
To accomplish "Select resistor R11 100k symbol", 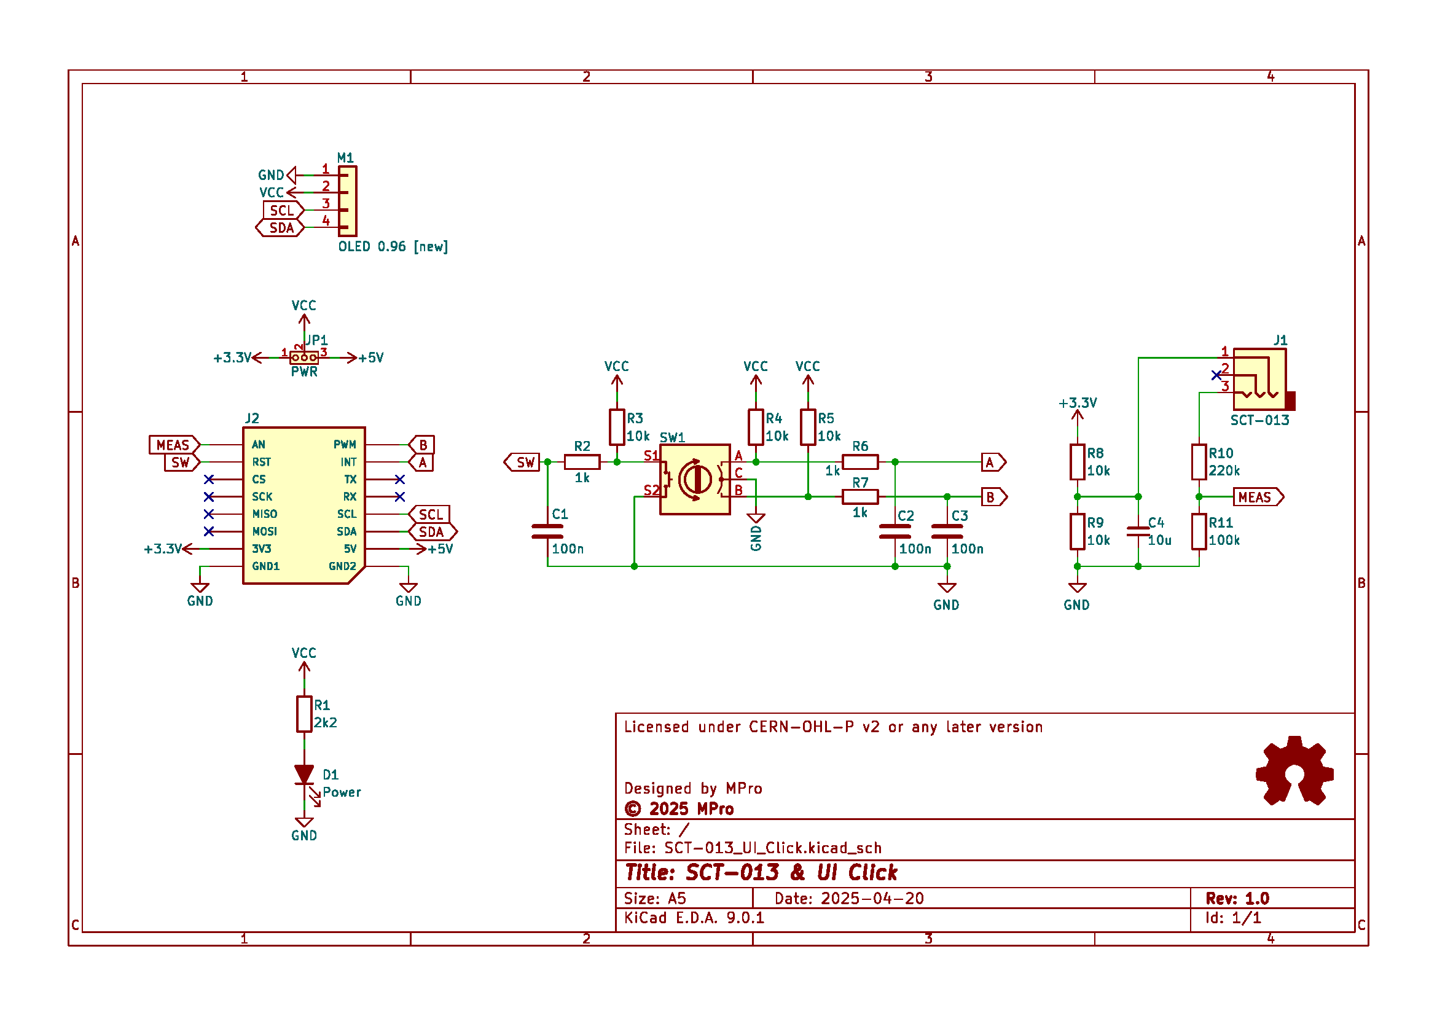I will click(x=1199, y=532).
